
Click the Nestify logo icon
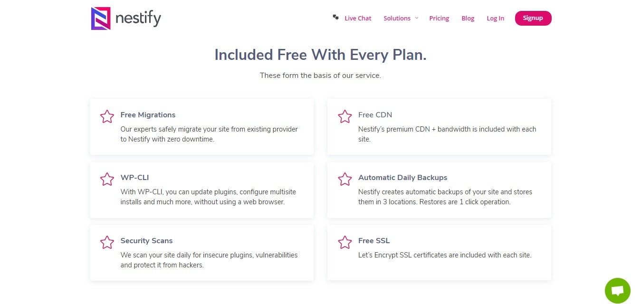[101, 19]
